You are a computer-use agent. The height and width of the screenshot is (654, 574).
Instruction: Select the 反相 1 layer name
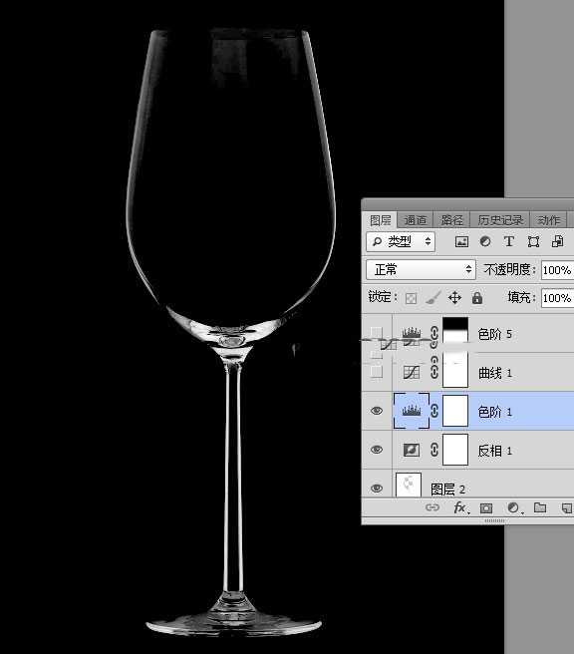click(x=495, y=451)
